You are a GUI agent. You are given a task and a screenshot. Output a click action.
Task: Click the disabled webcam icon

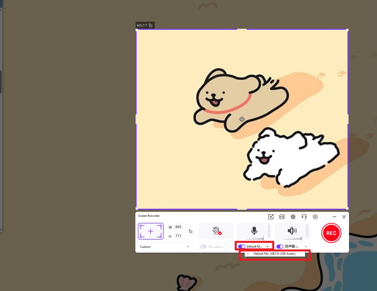pos(216,230)
